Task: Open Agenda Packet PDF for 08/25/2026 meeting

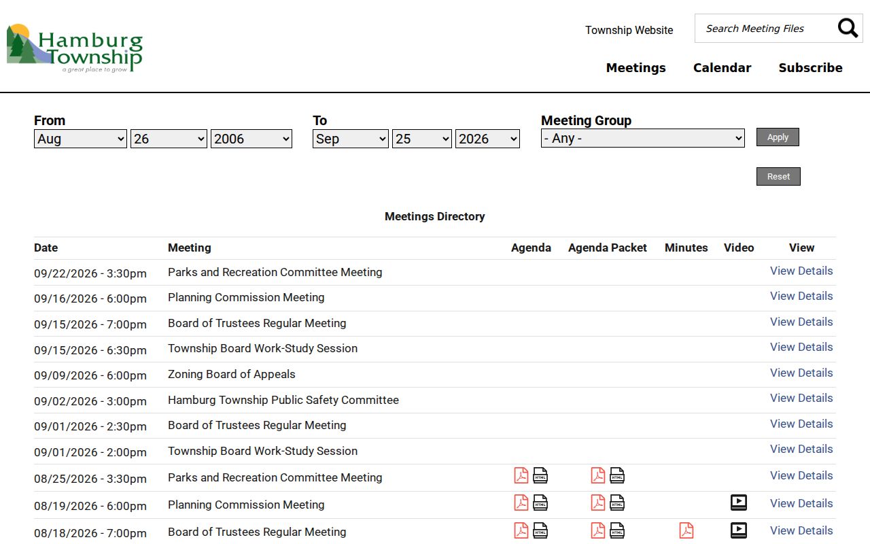Action: click(598, 475)
